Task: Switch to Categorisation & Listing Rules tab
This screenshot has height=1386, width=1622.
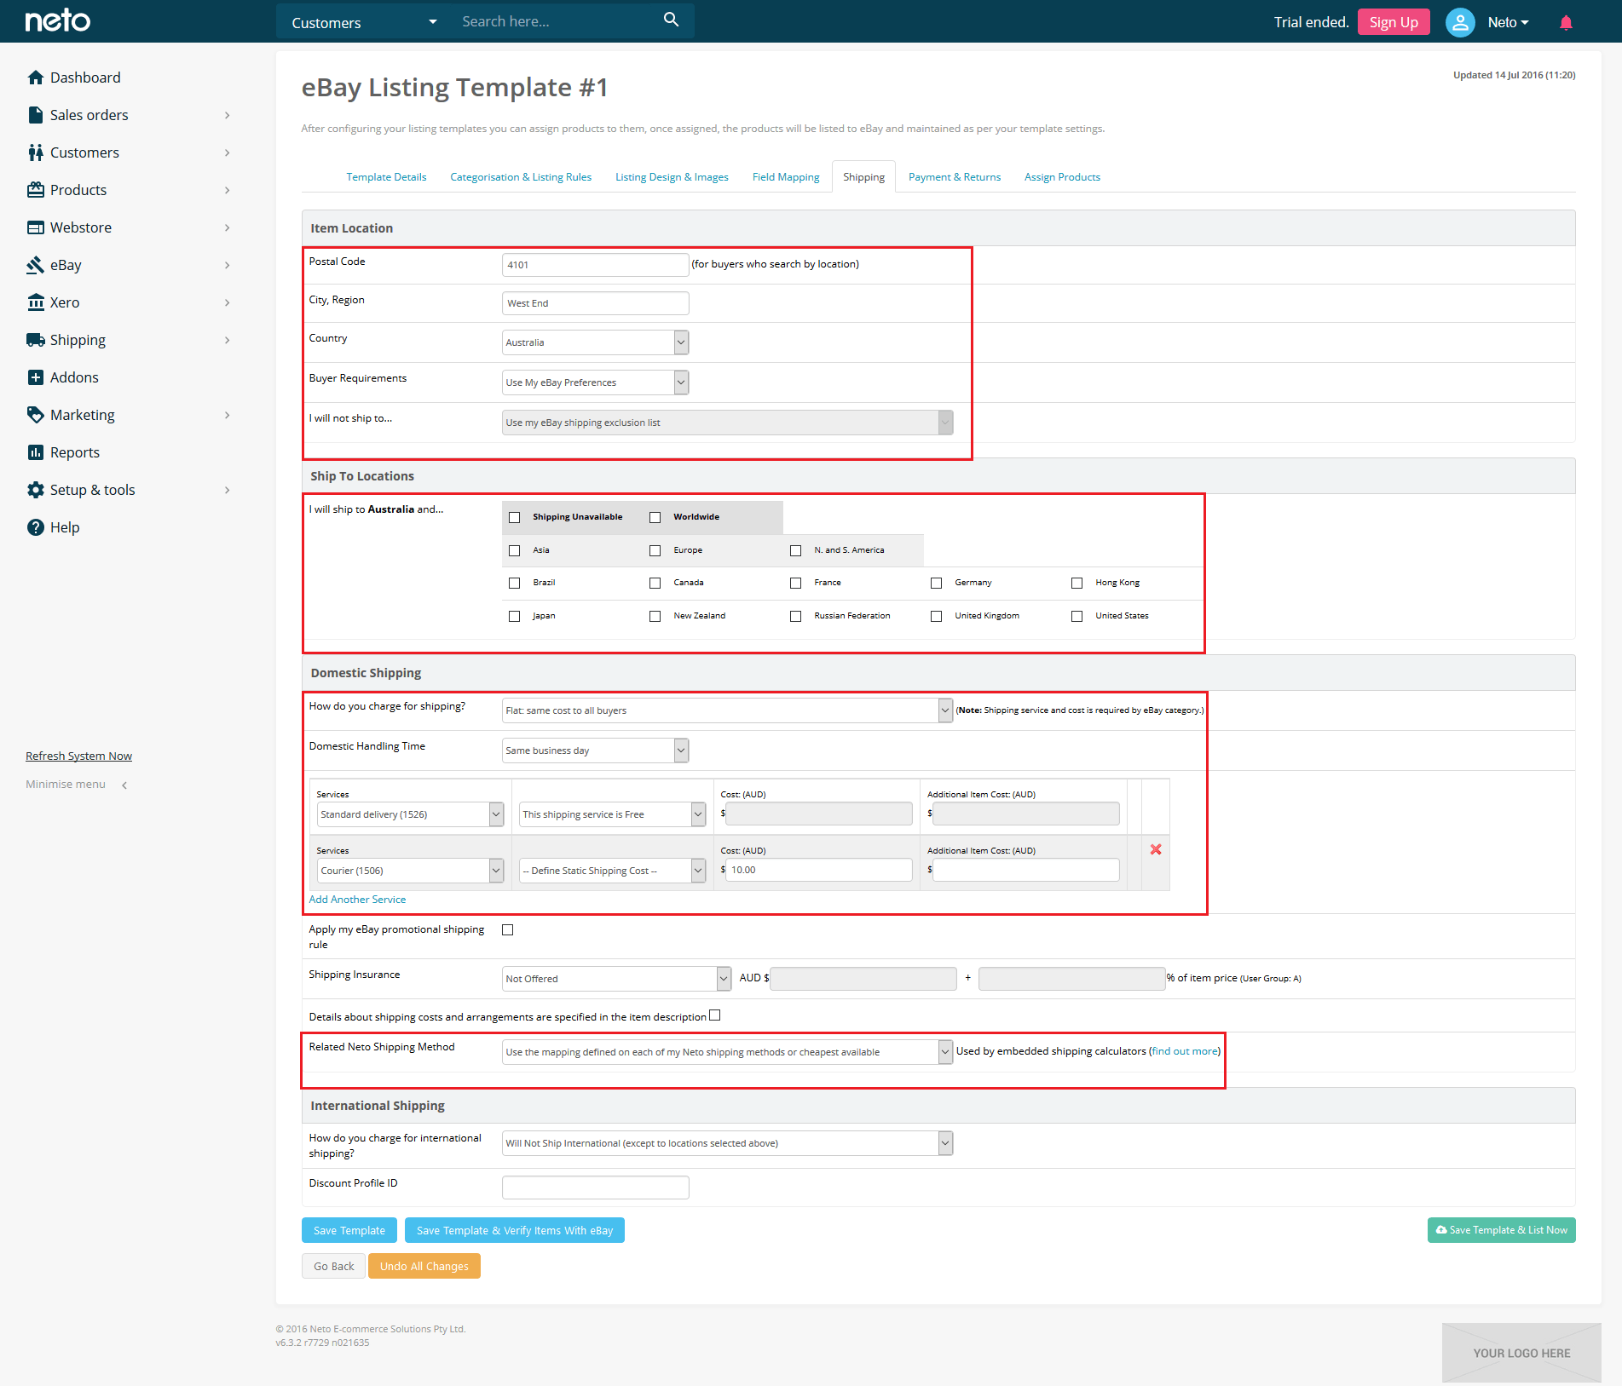Action: point(521,177)
